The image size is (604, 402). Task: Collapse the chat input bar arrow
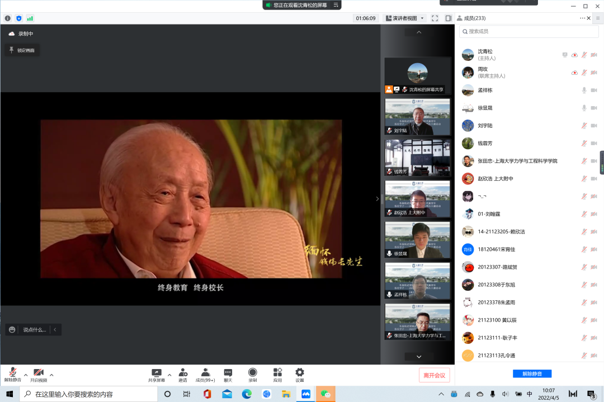[55, 329]
